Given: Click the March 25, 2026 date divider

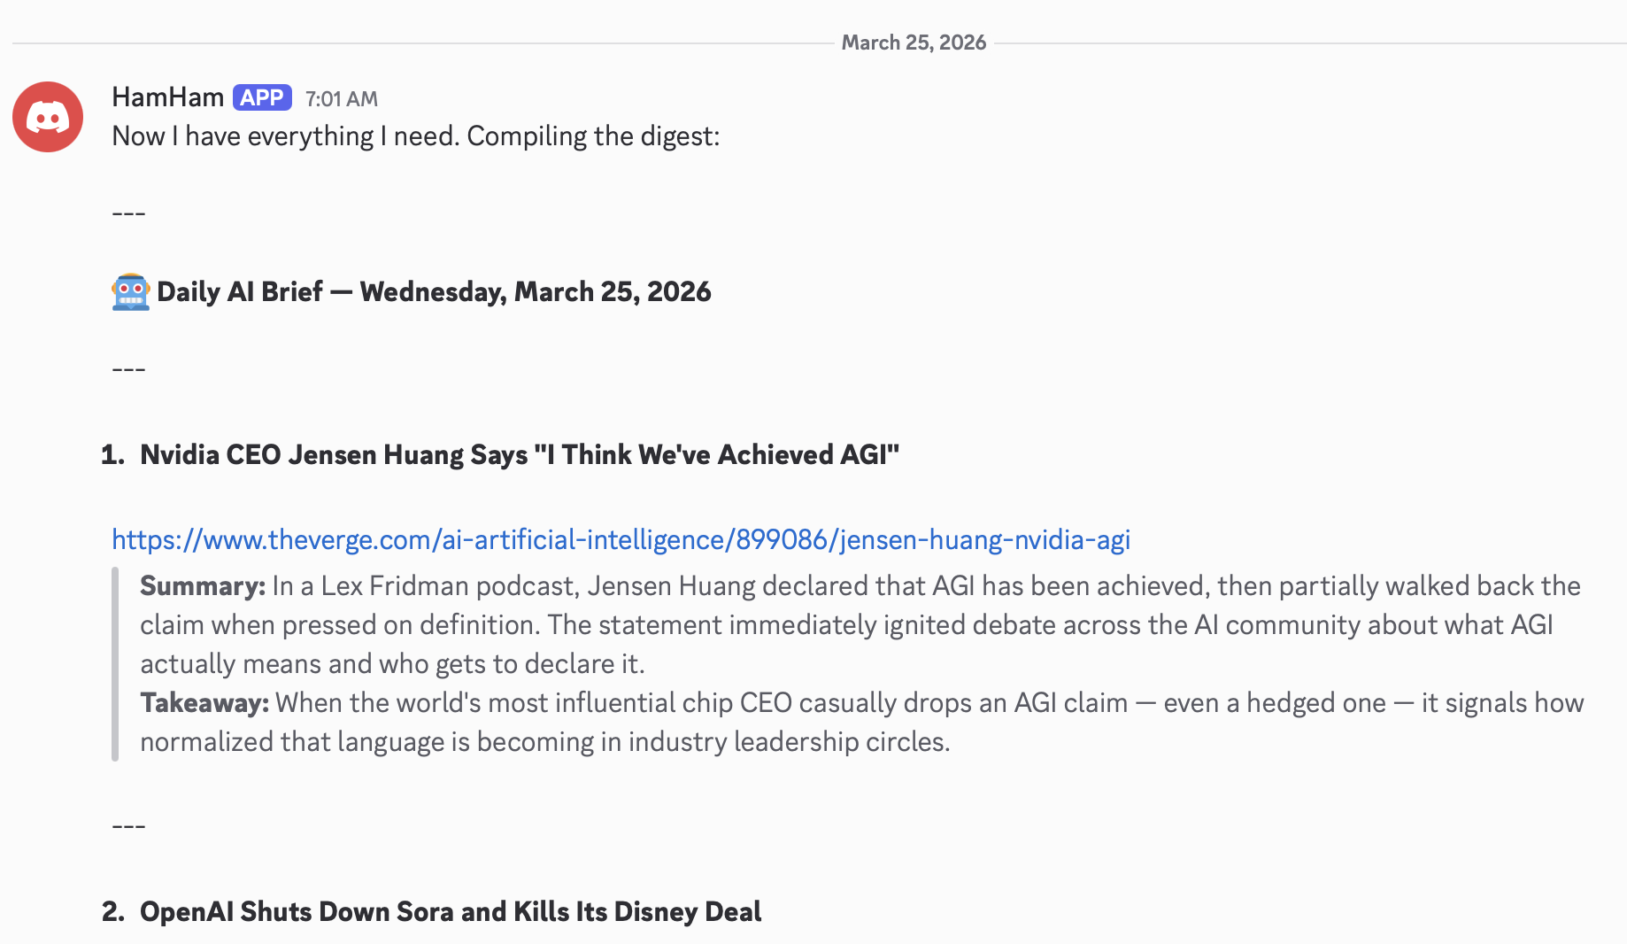Looking at the screenshot, I should [913, 43].
